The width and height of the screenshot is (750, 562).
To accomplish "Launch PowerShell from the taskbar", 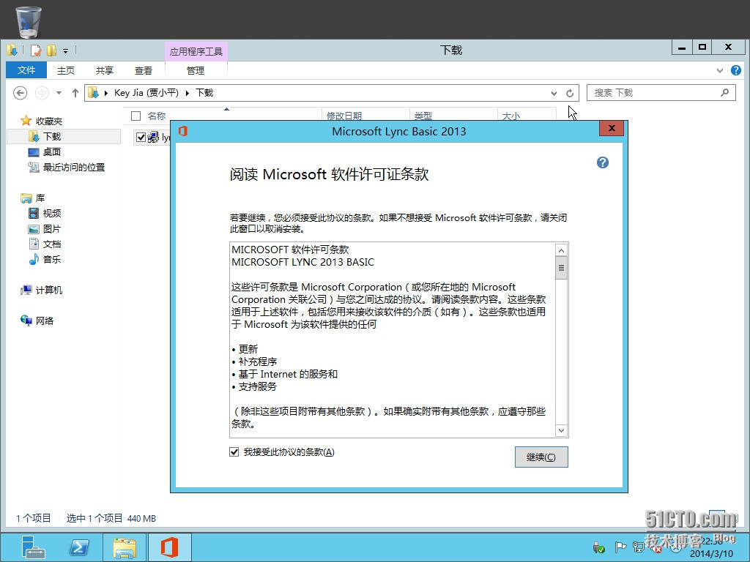I will click(79, 547).
